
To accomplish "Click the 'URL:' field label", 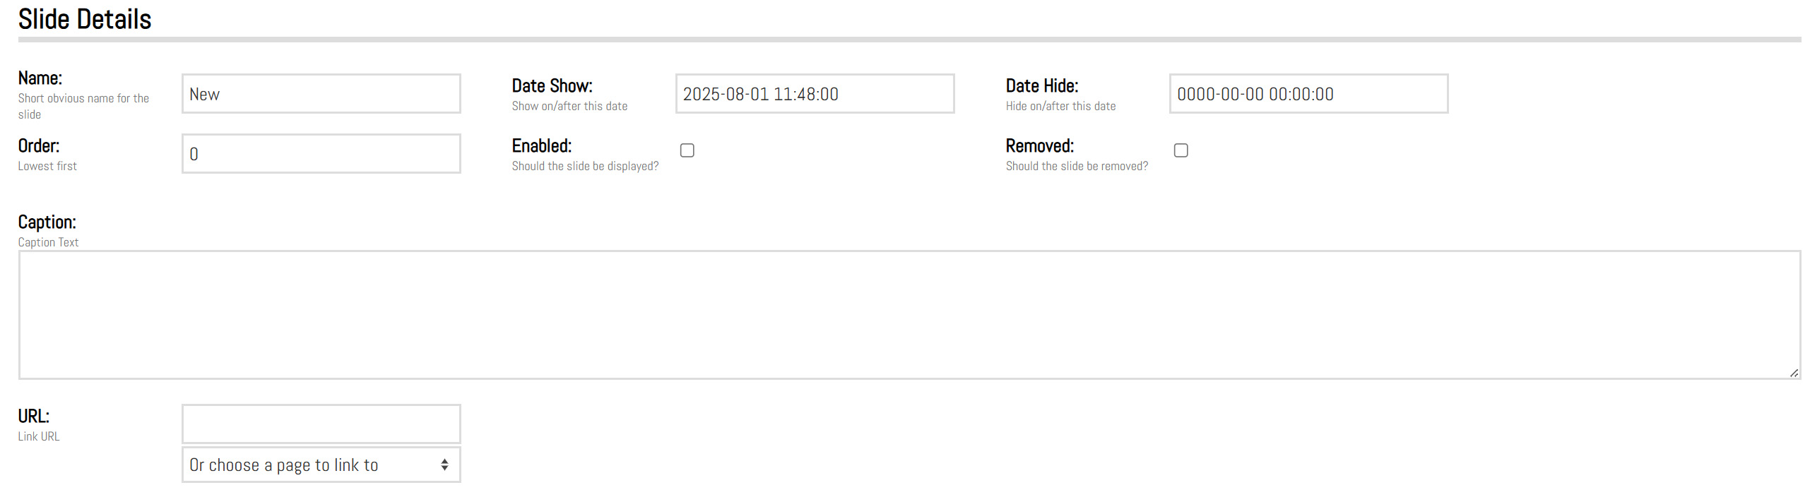I will [x=34, y=417].
